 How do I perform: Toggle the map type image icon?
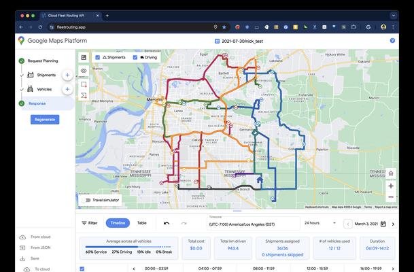[84, 57]
